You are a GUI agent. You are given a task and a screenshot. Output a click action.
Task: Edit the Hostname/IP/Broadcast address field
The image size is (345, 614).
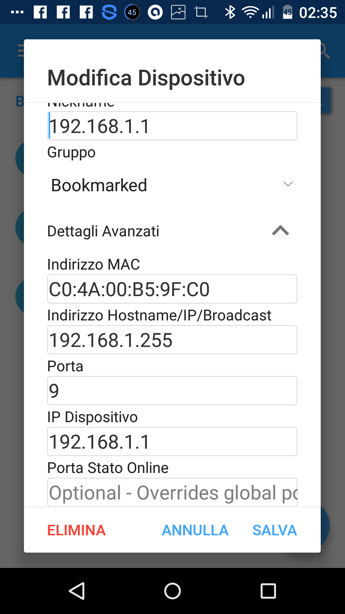(x=172, y=340)
